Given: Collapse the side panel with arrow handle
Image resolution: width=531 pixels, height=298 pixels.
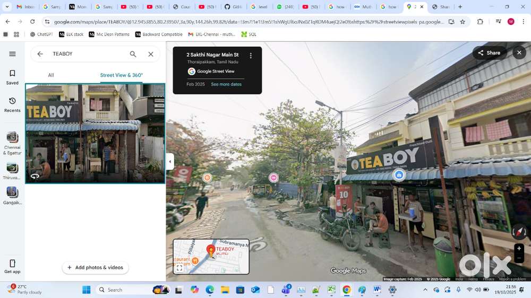Looking at the screenshot, I should pos(170,162).
